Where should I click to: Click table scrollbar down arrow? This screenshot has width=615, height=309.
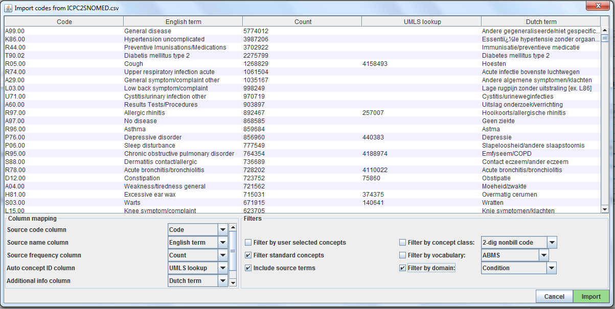(x=605, y=209)
